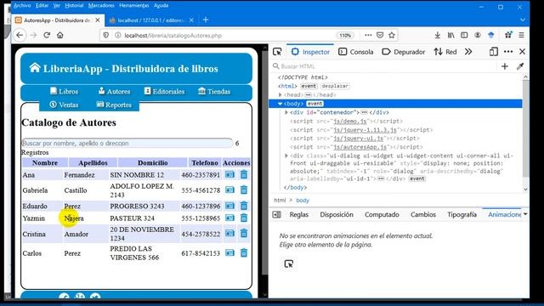This screenshot has height=306, width=544.
Task: Click the Buscar HTML search field
Action: point(383,66)
